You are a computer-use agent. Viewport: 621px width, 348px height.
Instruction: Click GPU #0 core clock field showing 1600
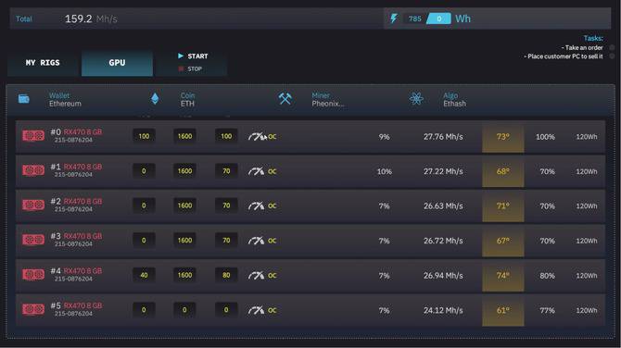(x=184, y=136)
